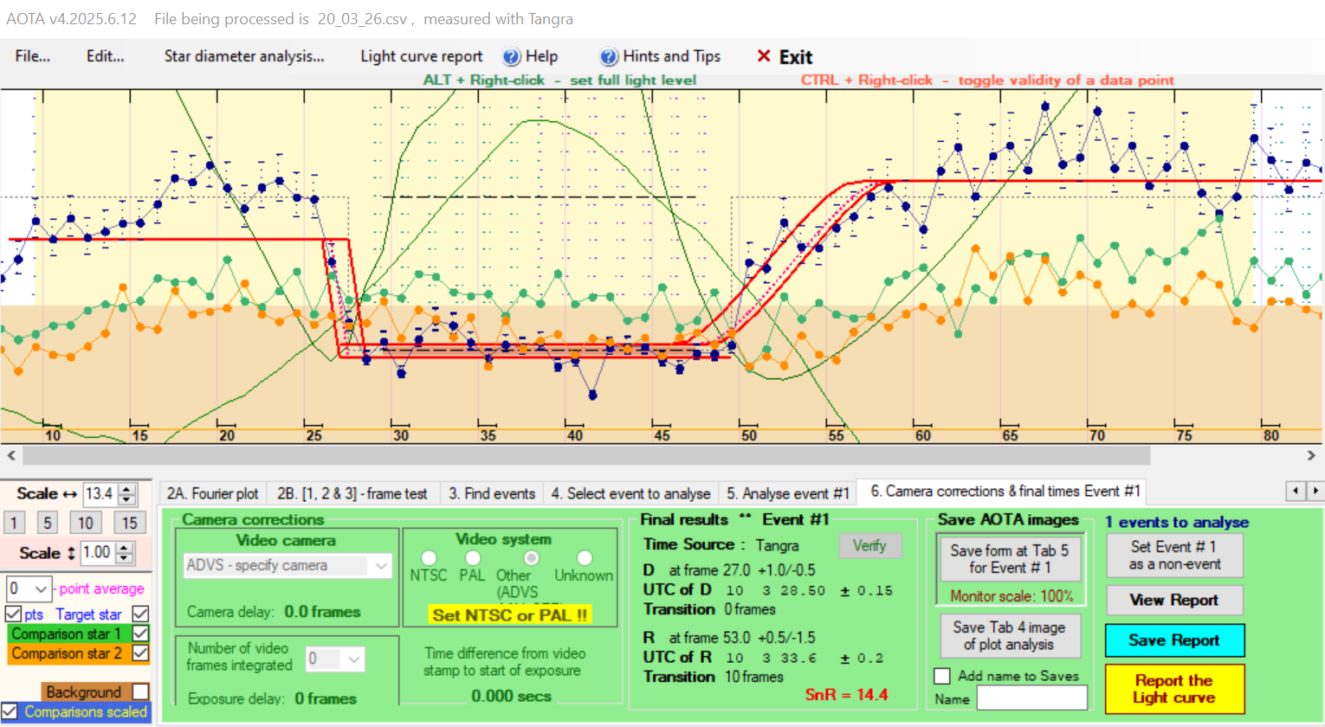Switch to 3. Find events tab
Viewport: 1325px width, 727px height.
[491, 493]
